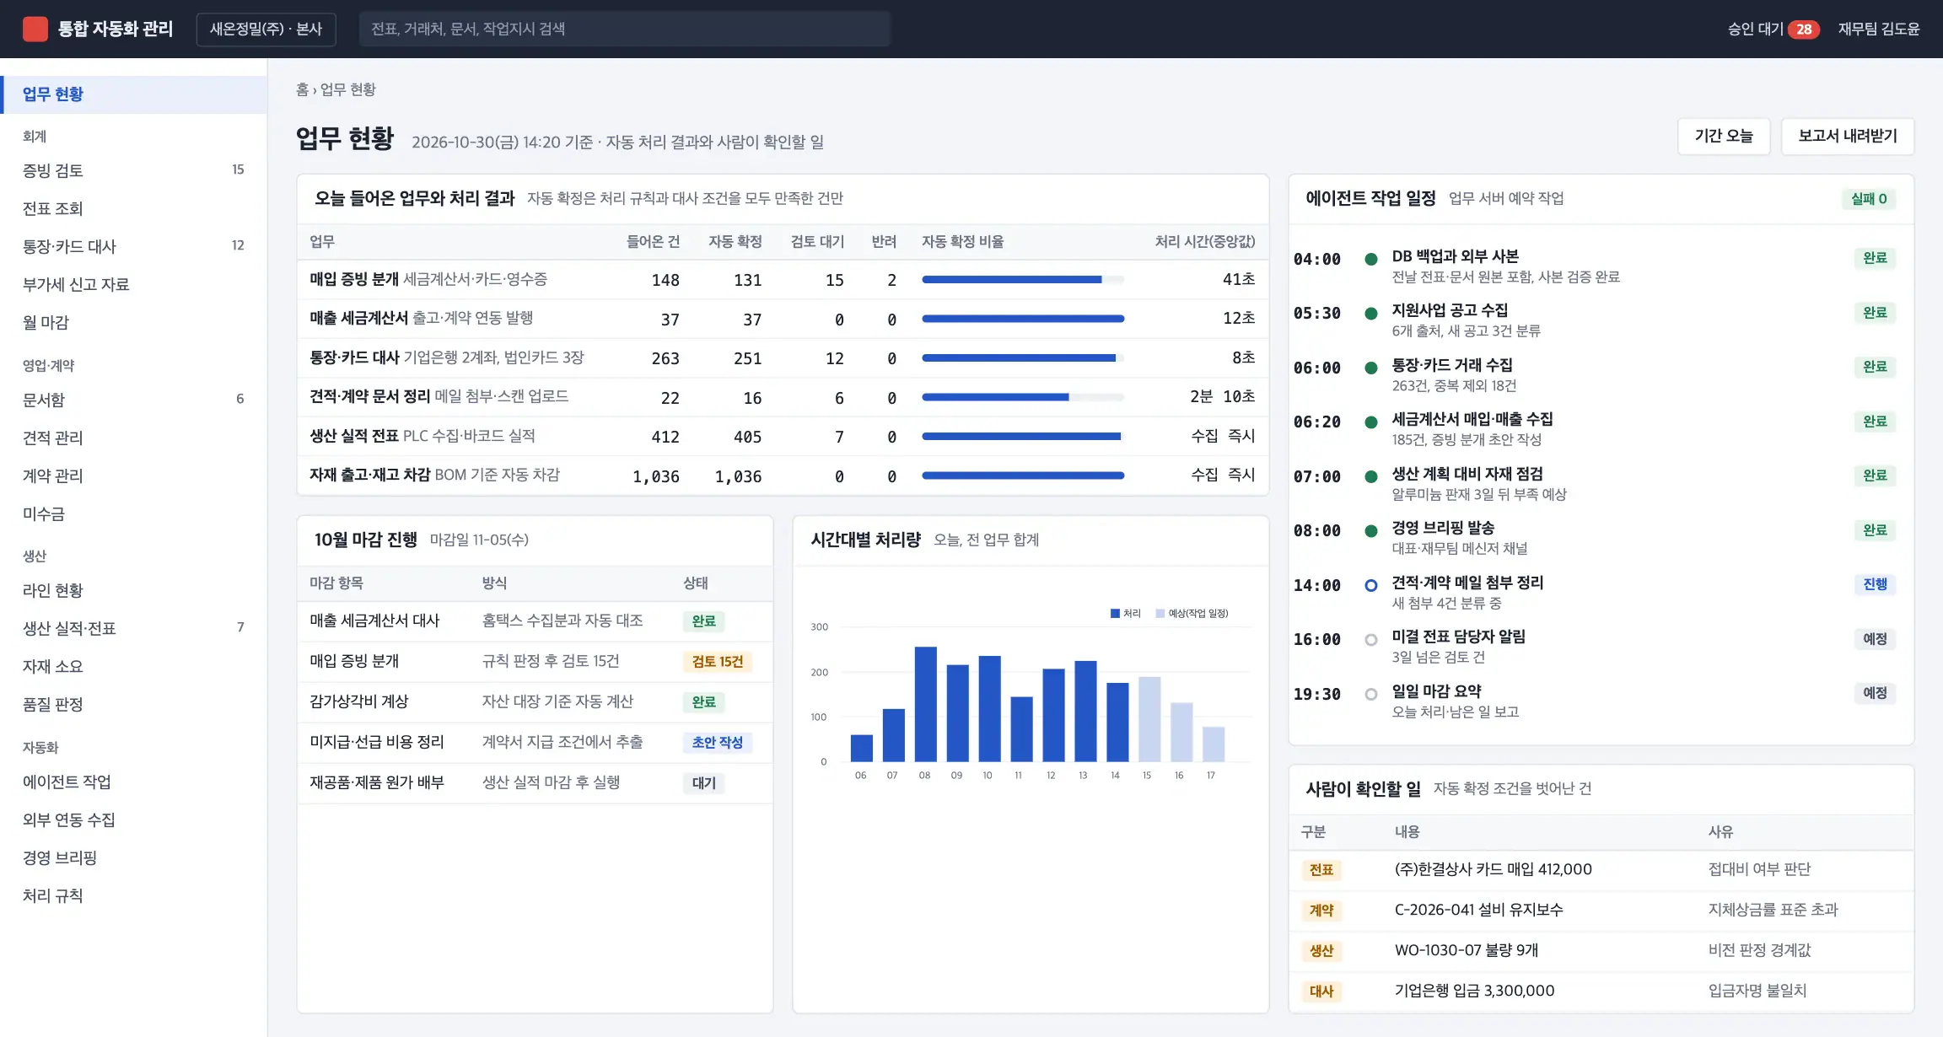This screenshot has width=1943, height=1037.
Task: Go to 견적 관리 page
Action: (133, 438)
